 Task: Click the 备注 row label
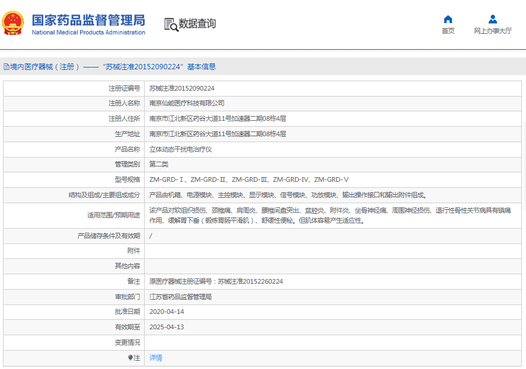pyautogui.click(x=134, y=281)
